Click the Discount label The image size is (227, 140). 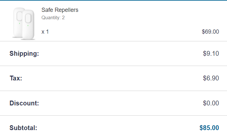pos(24,103)
